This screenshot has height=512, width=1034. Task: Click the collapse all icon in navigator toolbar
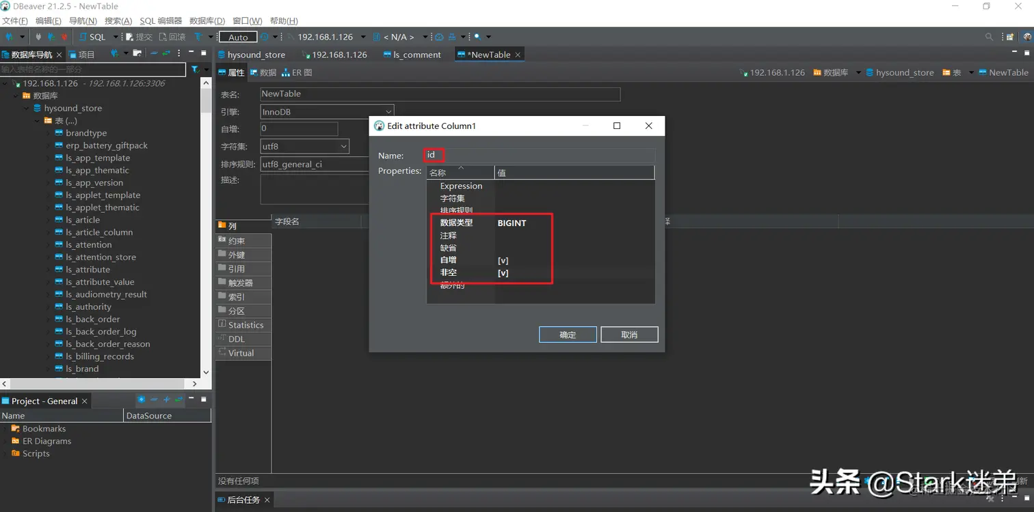(x=154, y=53)
